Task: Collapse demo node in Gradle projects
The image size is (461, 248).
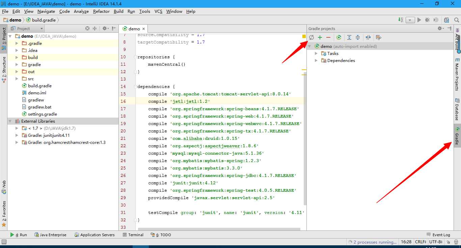Action: (309, 46)
